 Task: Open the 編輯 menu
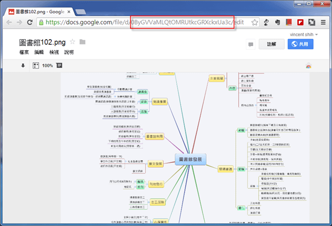pos(39,52)
